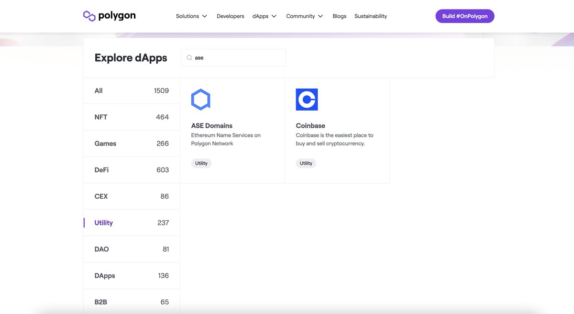Open ASE Domains title link
The width and height of the screenshot is (574, 314).
pyautogui.click(x=212, y=126)
